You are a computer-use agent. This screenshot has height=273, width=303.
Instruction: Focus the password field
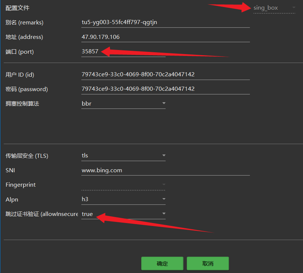165,89
